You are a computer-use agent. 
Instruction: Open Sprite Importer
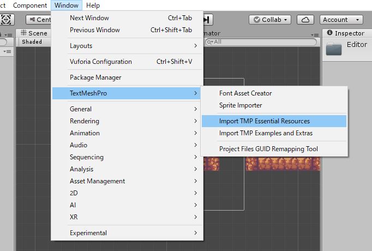point(274,105)
